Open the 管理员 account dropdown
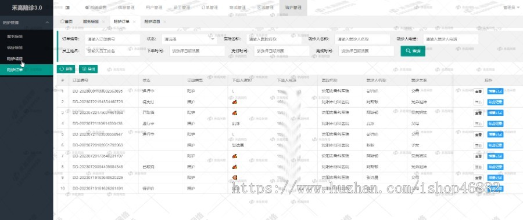 tap(511, 8)
